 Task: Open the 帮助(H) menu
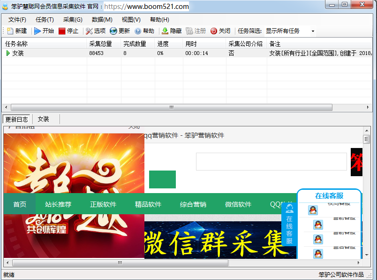(x=159, y=20)
